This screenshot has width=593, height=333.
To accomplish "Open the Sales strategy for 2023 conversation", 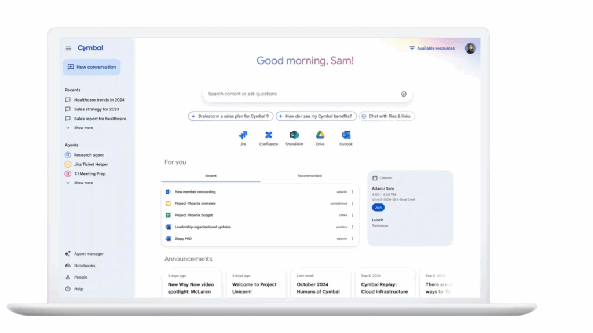I will (x=92, y=109).
